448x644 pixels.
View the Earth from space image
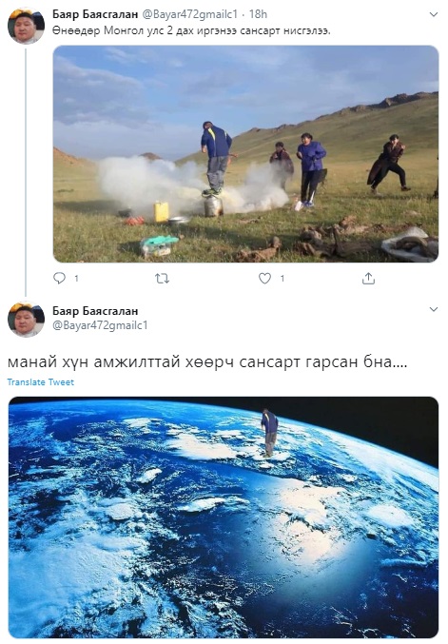[224, 517]
